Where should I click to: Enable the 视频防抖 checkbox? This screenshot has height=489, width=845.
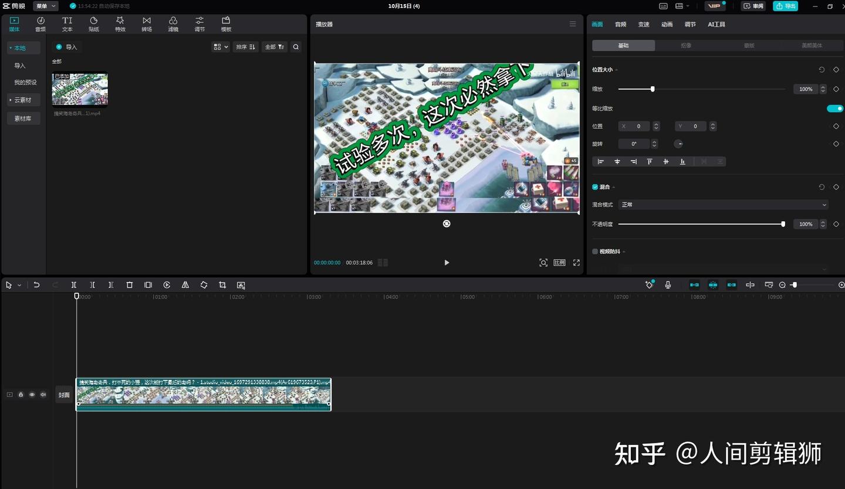(595, 252)
